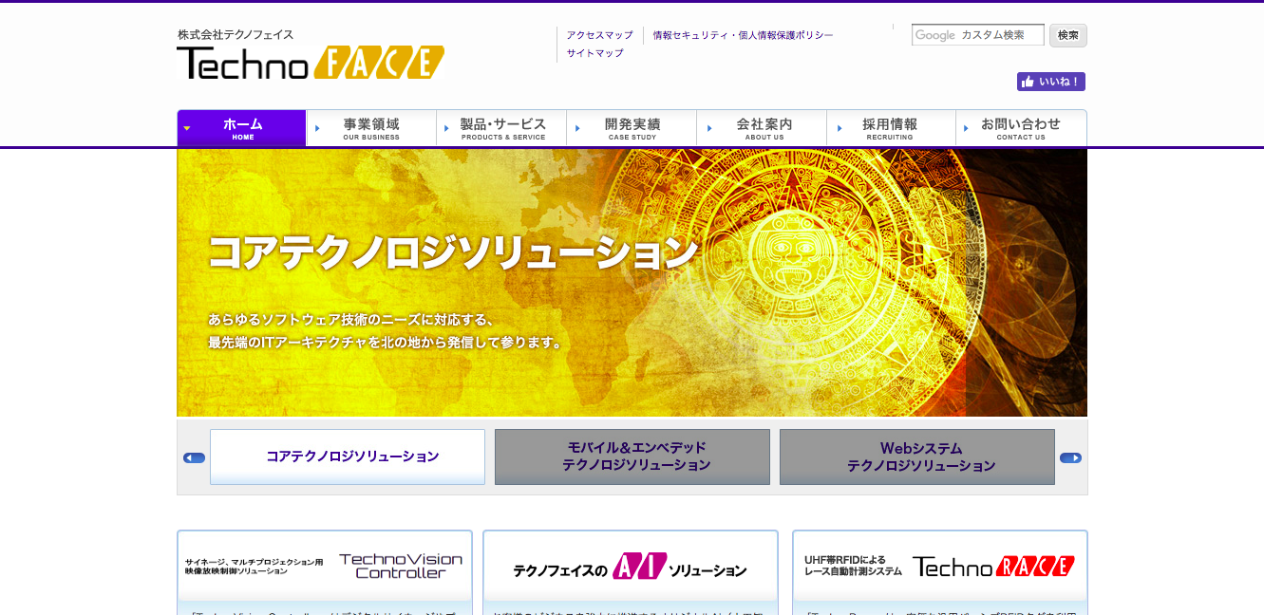
Task: Open 情報セキュリティ・個人情報保護ポリシー link
Action: [x=744, y=35]
